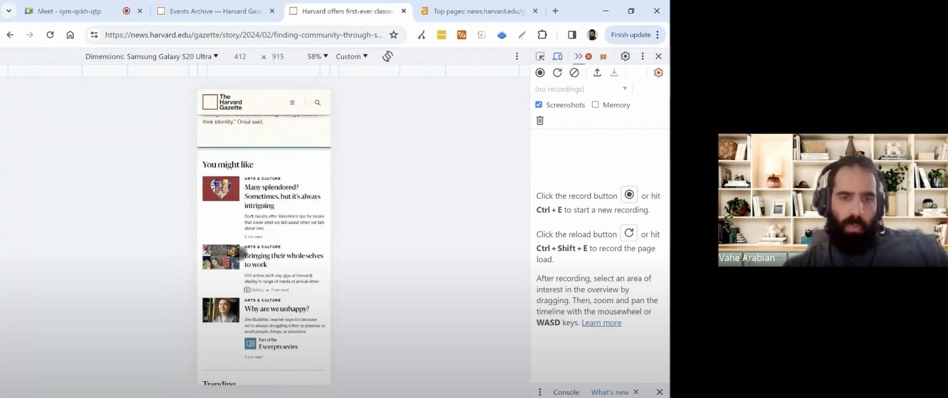Click the reload and record page load icon
This screenshot has width=948, height=398.
pyautogui.click(x=557, y=73)
